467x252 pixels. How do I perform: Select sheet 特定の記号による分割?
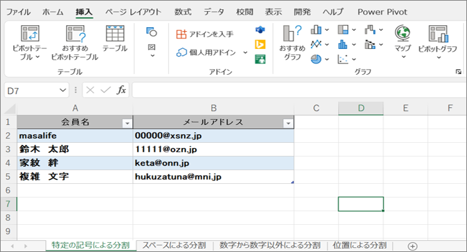pos(91,245)
